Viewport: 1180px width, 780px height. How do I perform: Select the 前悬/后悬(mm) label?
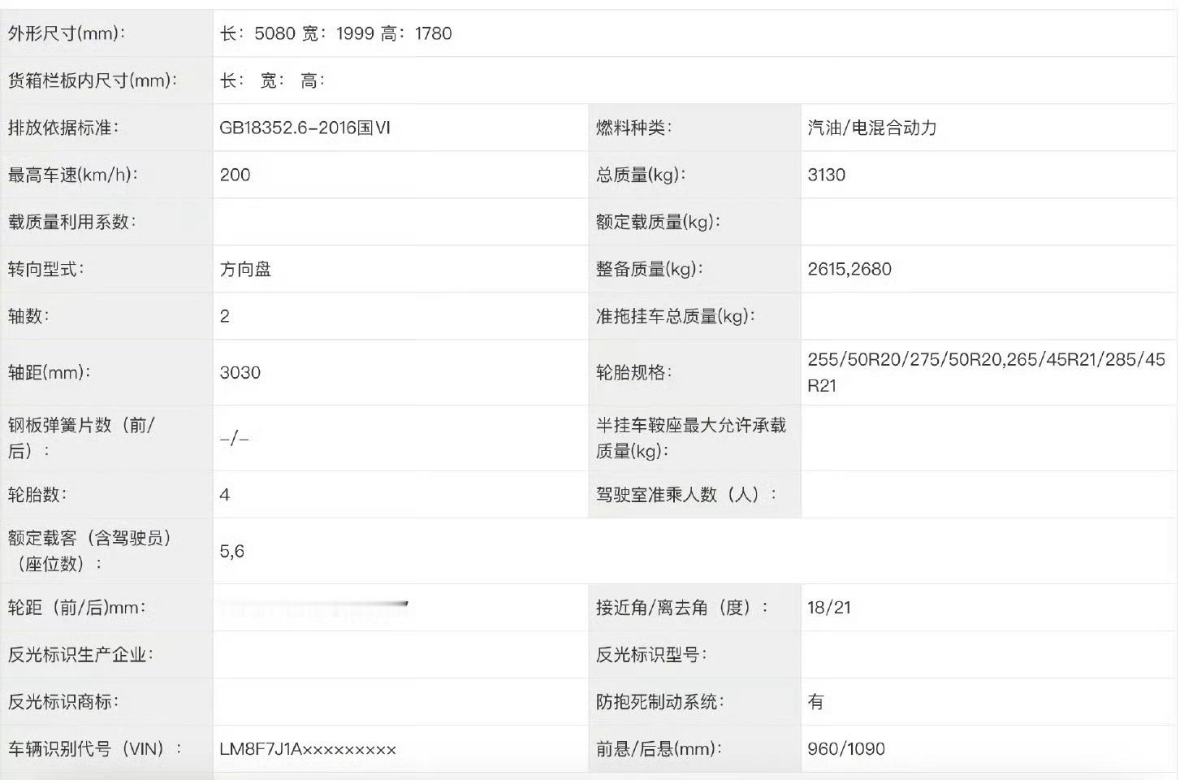click(658, 749)
